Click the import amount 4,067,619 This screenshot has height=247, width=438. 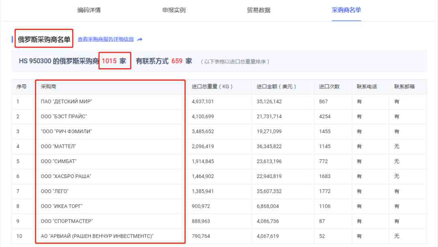click(268, 236)
